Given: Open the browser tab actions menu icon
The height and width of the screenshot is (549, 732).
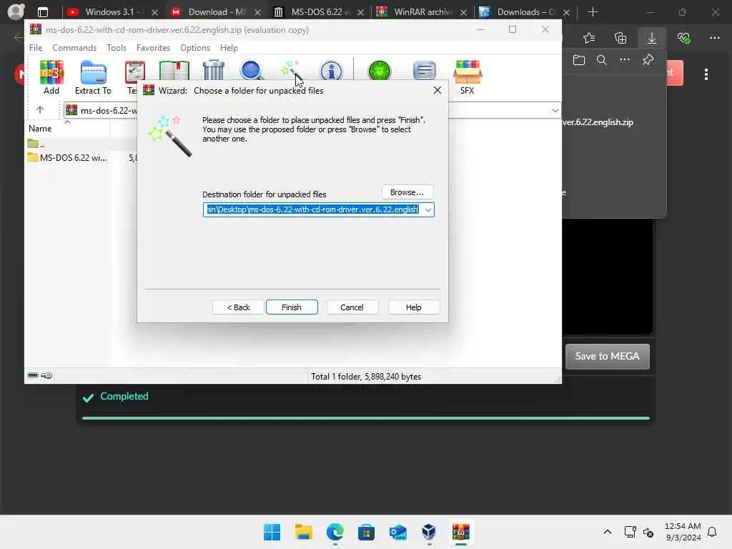Looking at the screenshot, I should pos(42,12).
